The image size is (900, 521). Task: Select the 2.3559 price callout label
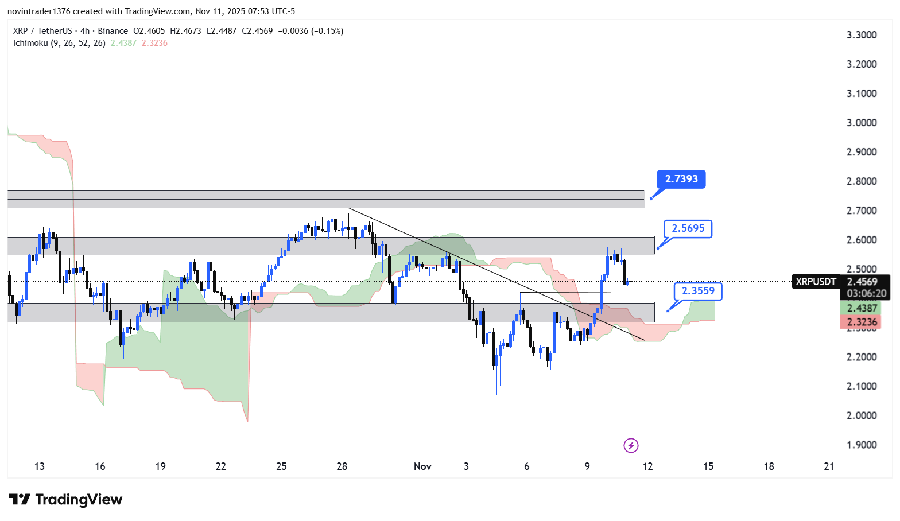pos(697,291)
